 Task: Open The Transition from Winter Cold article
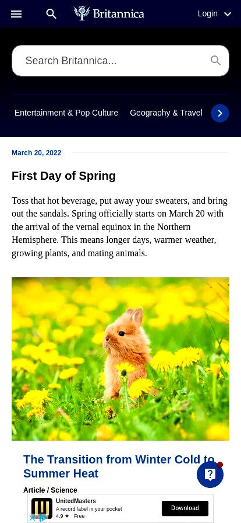[x=119, y=466]
